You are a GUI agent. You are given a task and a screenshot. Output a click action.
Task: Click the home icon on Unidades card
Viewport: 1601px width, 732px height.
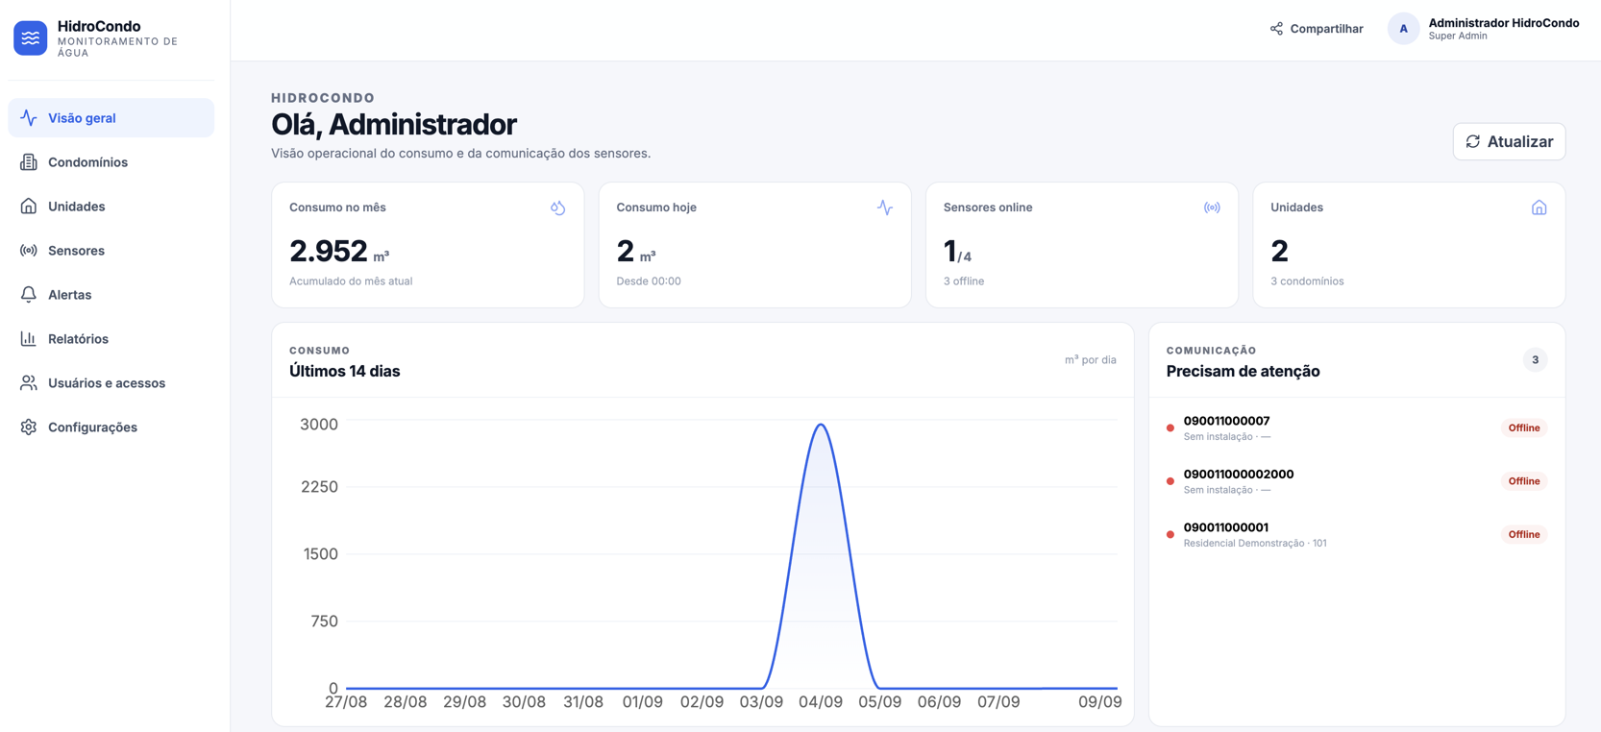coord(1539,207)
